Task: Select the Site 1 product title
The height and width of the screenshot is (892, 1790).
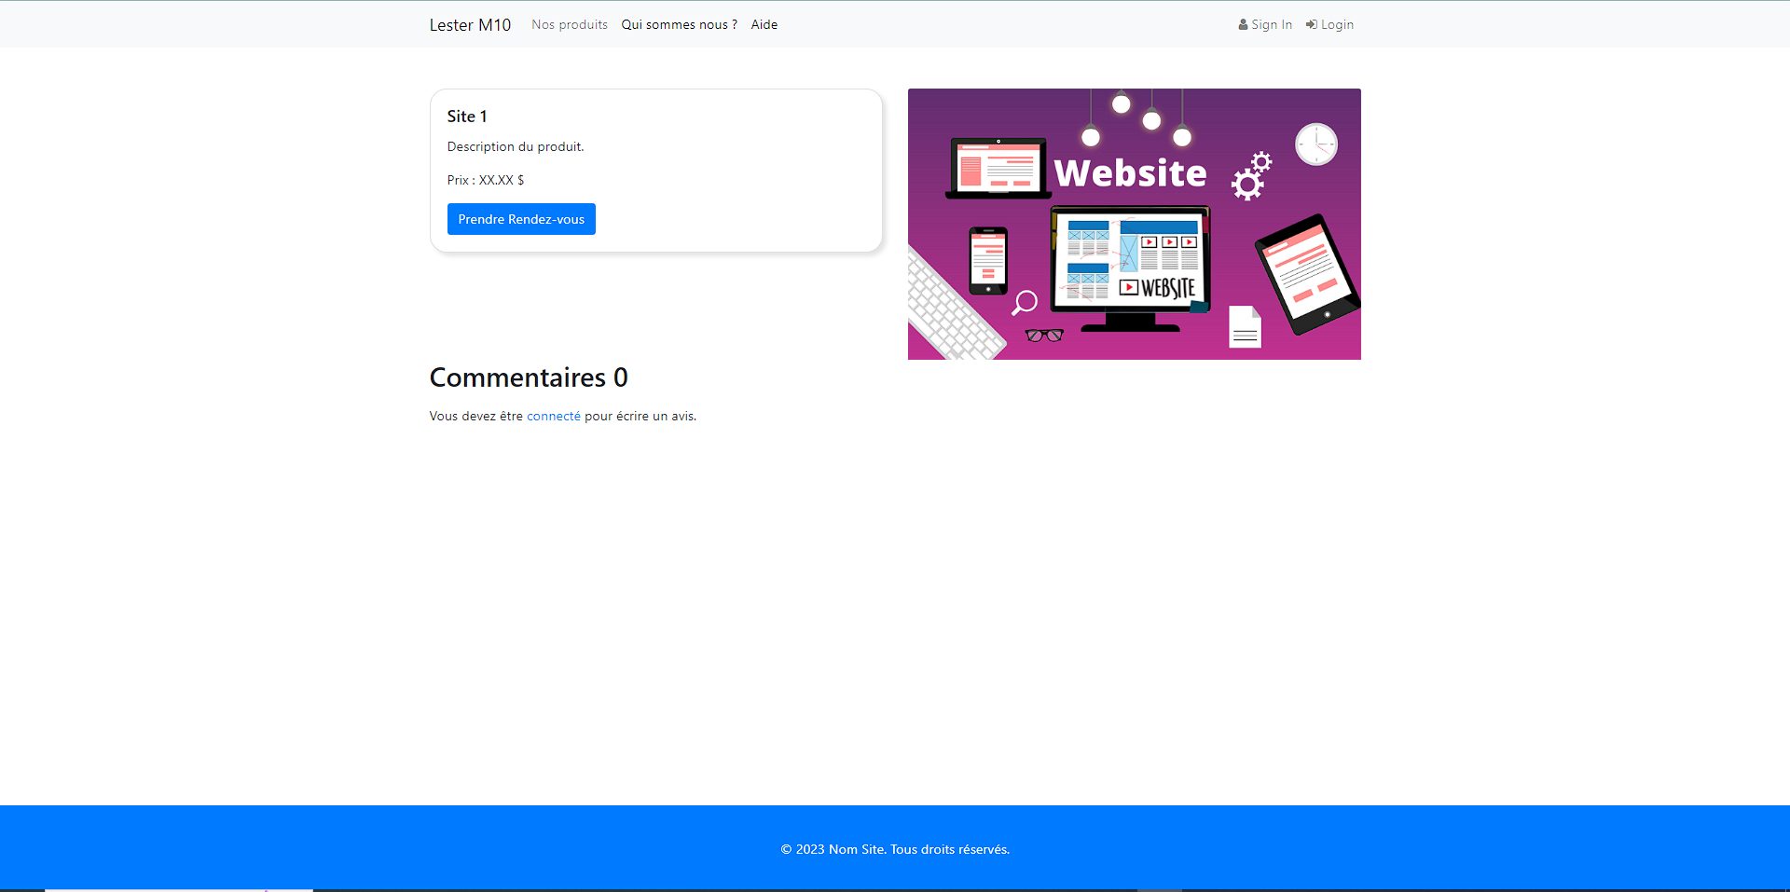Action: click(466, 116)
